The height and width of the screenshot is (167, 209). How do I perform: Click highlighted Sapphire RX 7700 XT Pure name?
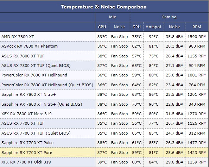coord(27,153)
